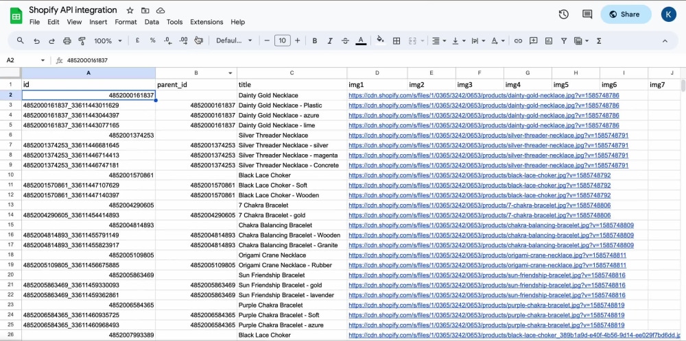Image resolution: width=686 pixels, height=341 pixels.
Task: Open version history clock icon
Action: pyautogui.click(x=563, y=14)
